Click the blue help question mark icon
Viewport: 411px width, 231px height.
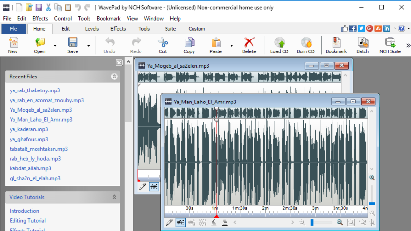point(401,28)
